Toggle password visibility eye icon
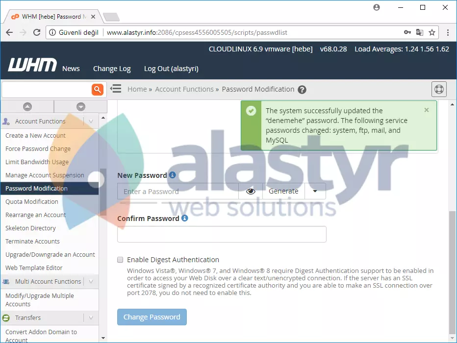This screenshot has width=457, height=343. 251,191
